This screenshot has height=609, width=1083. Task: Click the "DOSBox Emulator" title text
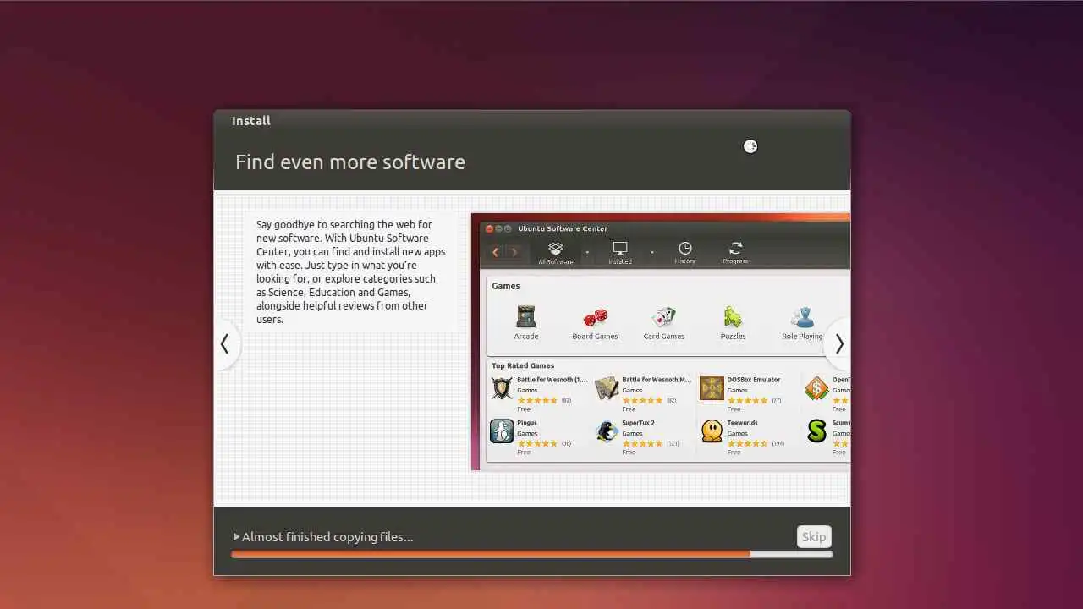(754, 380)
